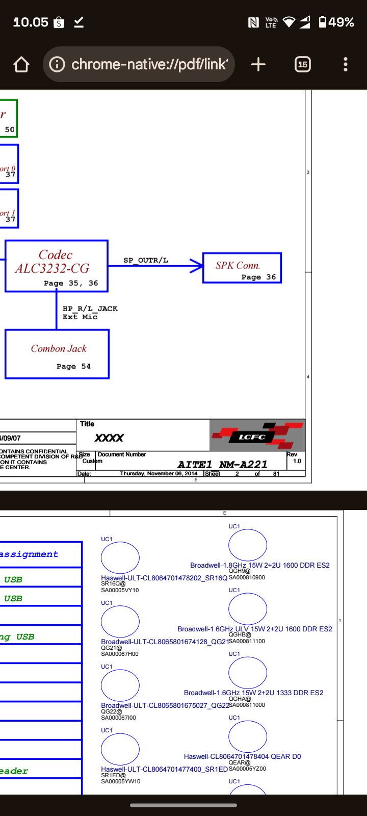Tap the bottom navigation gesture bar
The width and height of the screenshot is (367, 816).
coord(183,805)
